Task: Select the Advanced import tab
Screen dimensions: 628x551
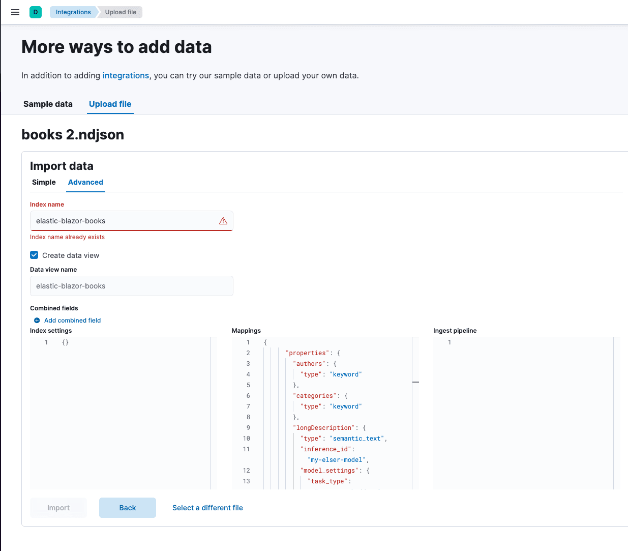Action: point(85,182)
